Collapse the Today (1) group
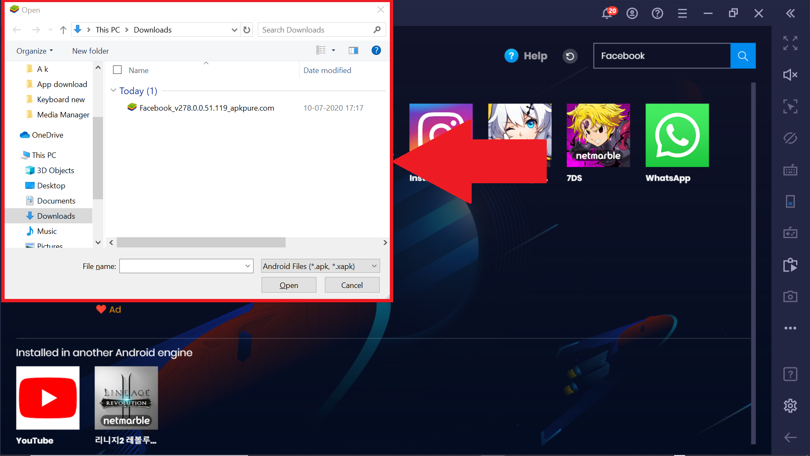Image resolution: width=810 pixels, height=456 pixels. coord(113,90)
